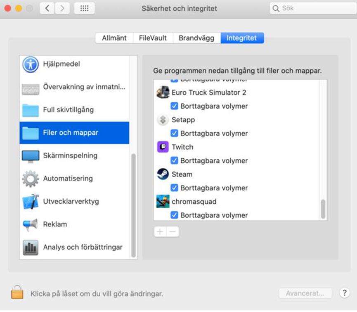Click the help question mark button
This screenshot has height=312, width=357.
tap(345, 293)
